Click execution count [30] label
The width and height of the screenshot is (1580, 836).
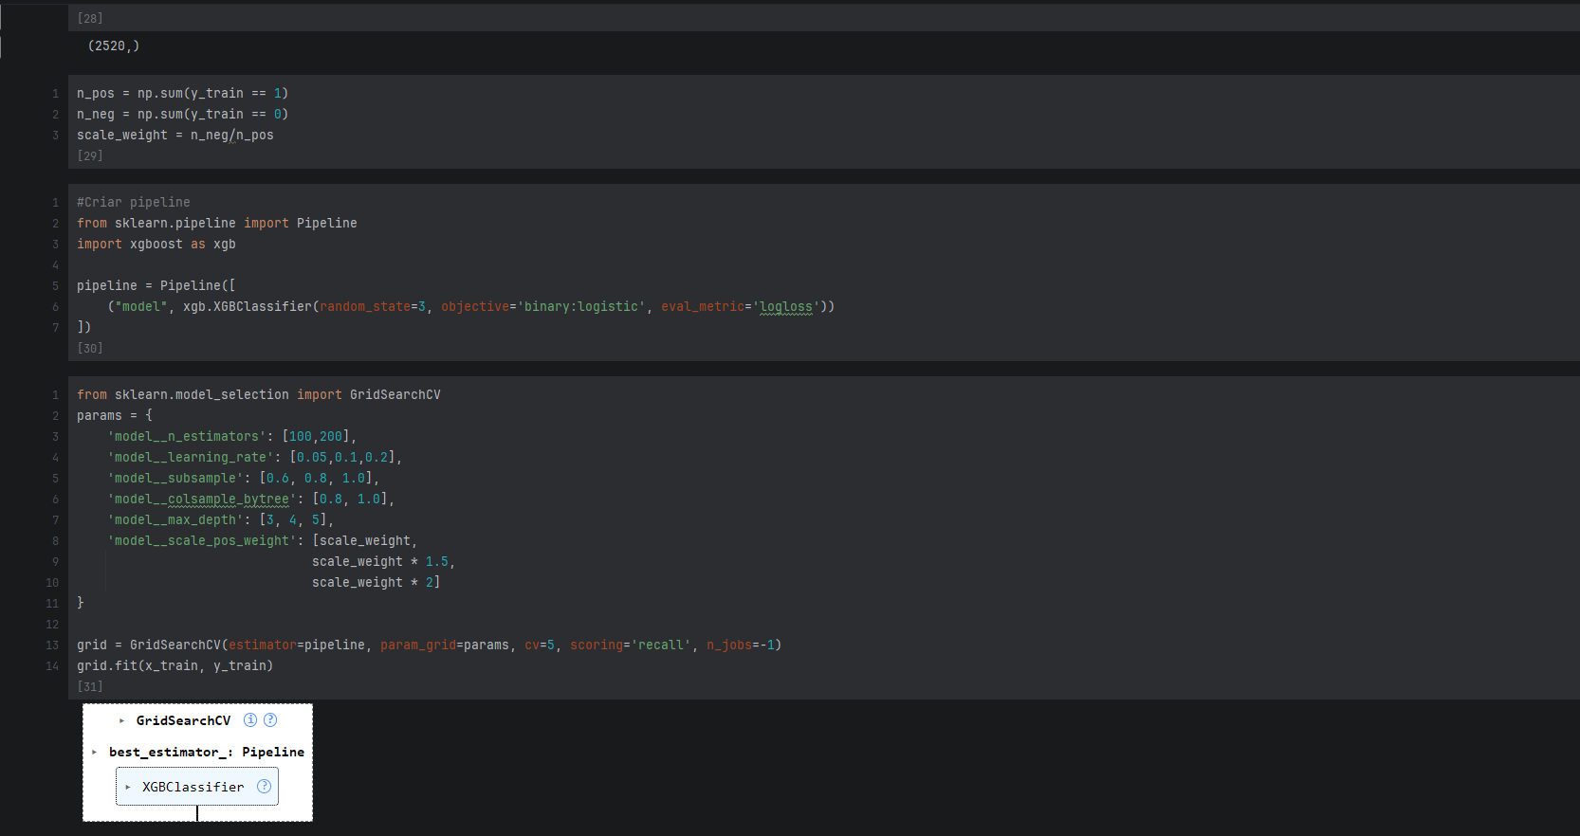click(90, 348)
